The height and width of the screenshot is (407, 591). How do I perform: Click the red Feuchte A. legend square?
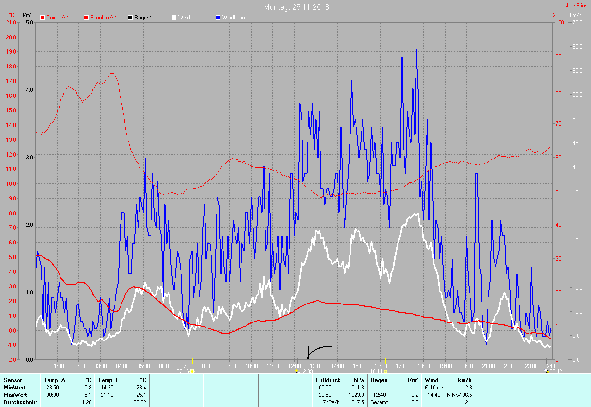tap(86, 18)
